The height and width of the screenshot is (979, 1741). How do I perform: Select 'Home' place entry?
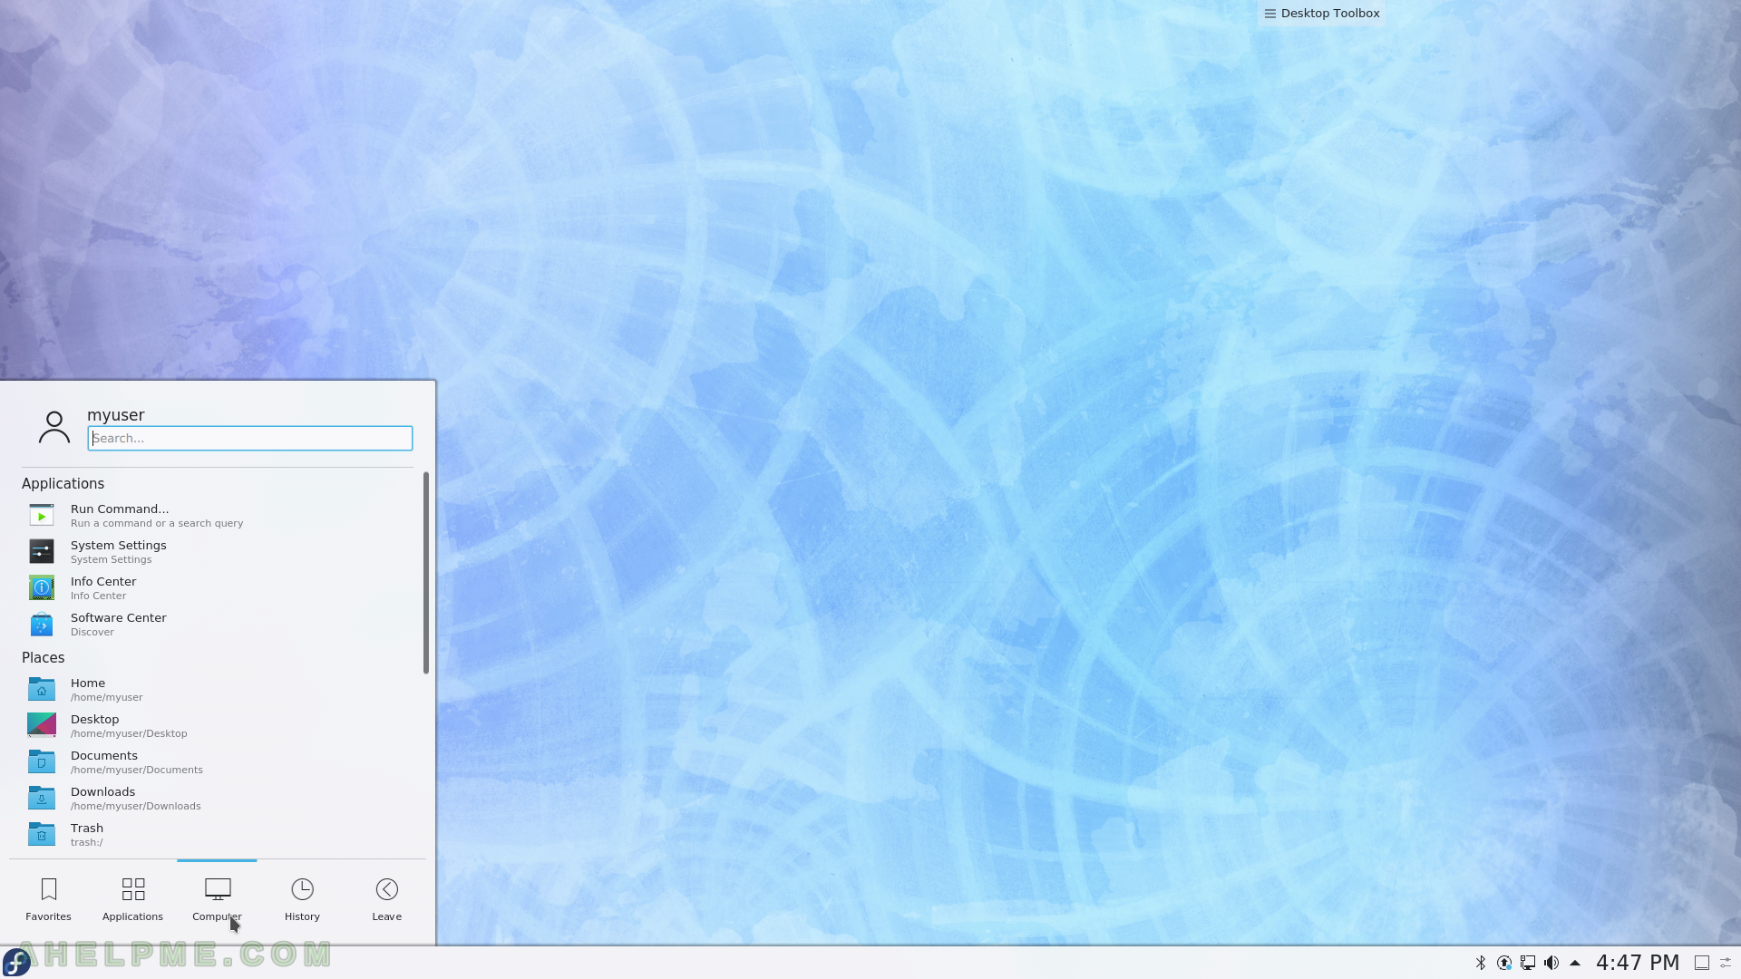218,690
